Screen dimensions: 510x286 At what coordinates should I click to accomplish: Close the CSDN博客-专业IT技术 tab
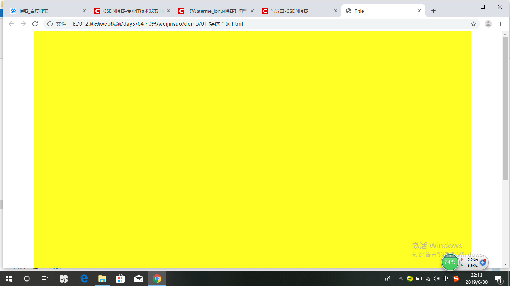point(168,11)
